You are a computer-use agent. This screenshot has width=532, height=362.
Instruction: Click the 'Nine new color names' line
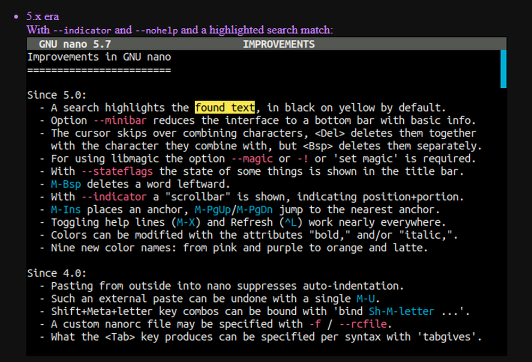tap(234, 248)
